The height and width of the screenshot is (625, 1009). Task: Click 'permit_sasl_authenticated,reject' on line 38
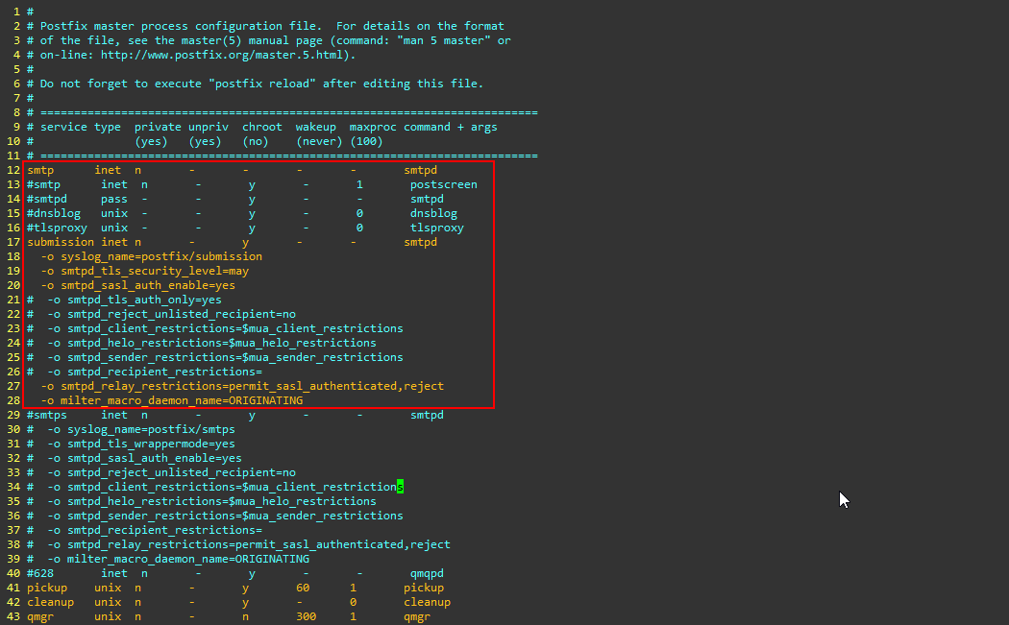click(343, 544)
